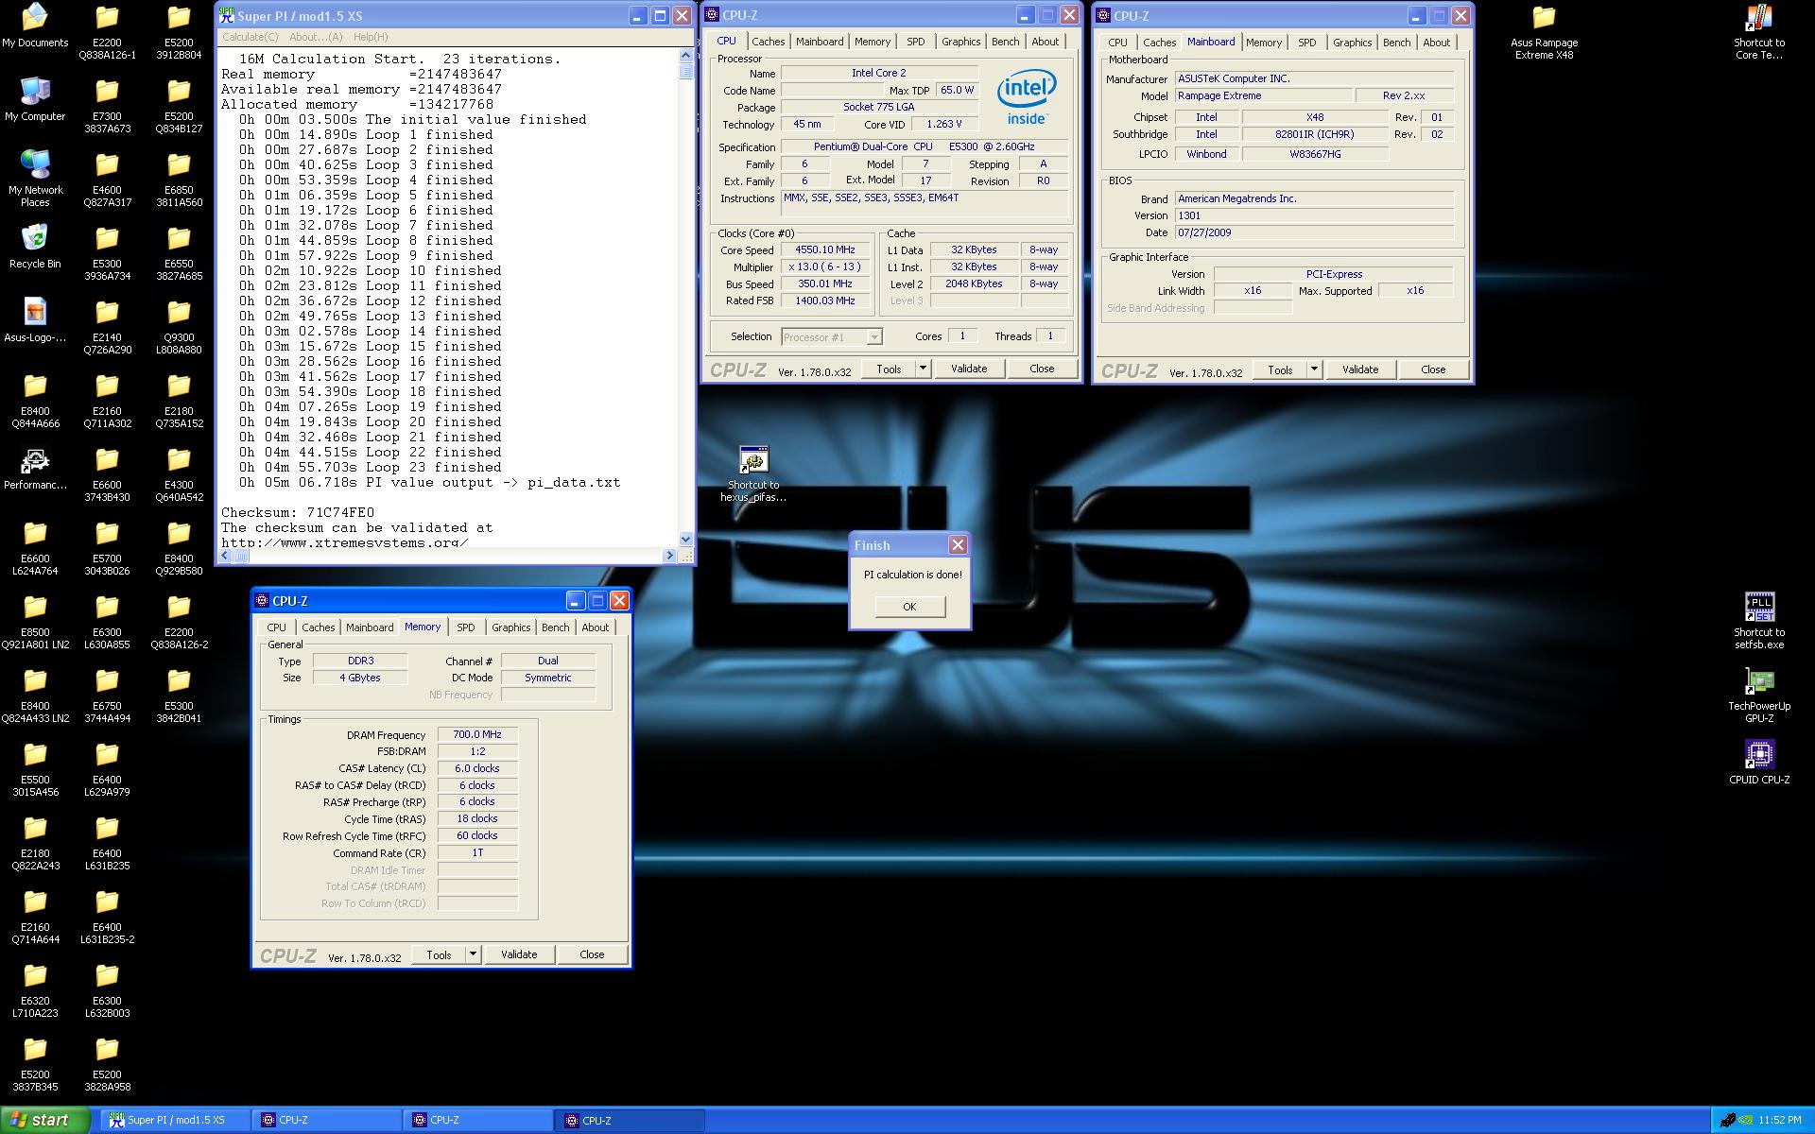
Task: Open E2140 Q726A290 folder
Action: tap(107, 326)
